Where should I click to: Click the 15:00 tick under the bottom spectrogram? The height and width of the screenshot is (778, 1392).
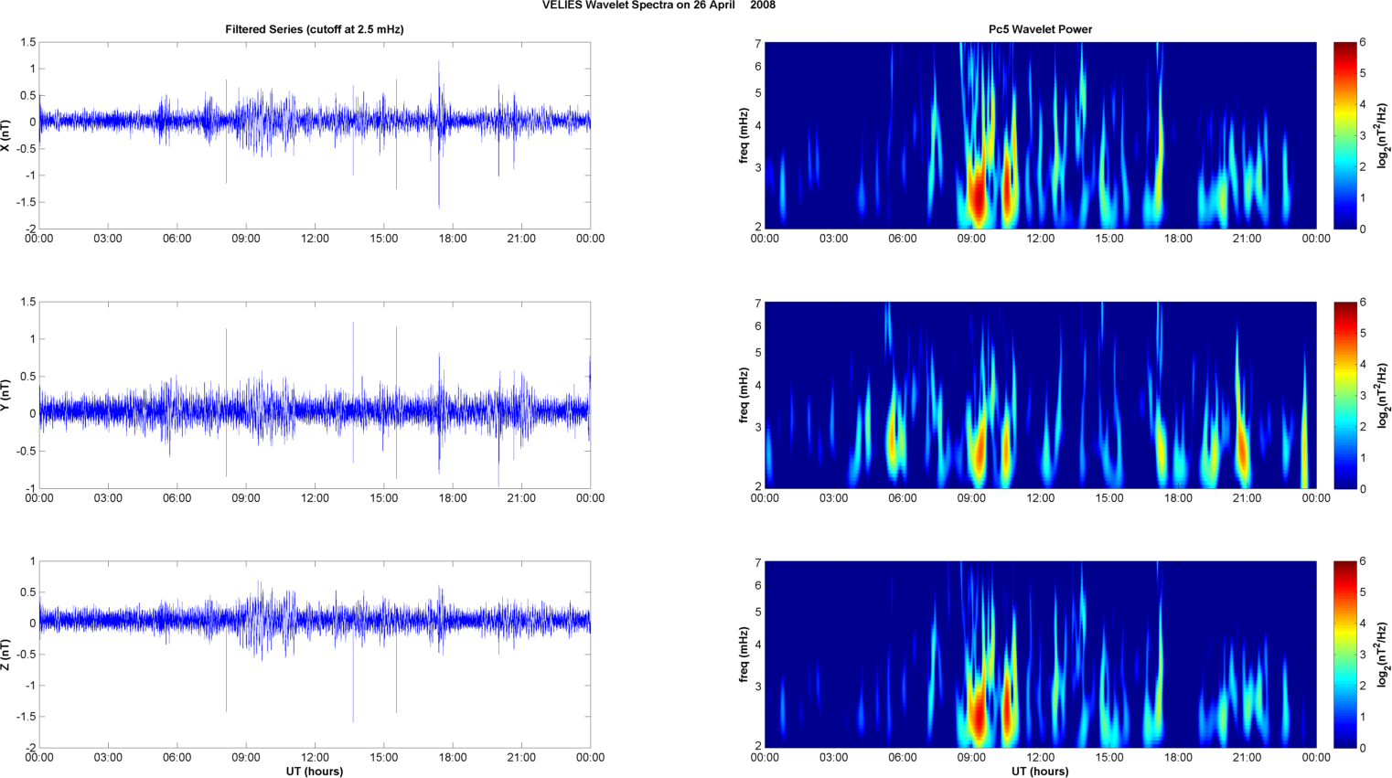[1109, 757]
